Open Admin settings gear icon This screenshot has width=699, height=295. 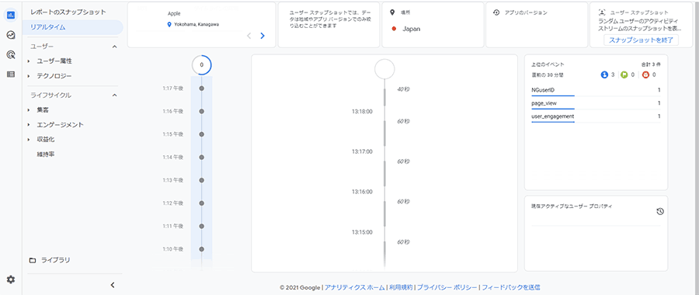(11, 279)
